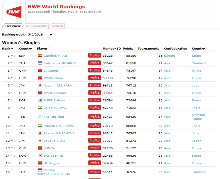Open Carolina MARIN's Profile button

point(94,56)
